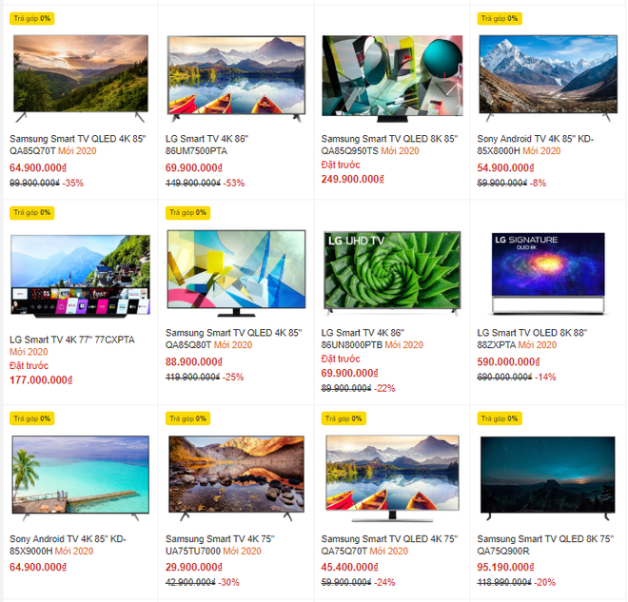
Task: Click the Samsung UA75TU7000 product image
Action: [236, 478]
